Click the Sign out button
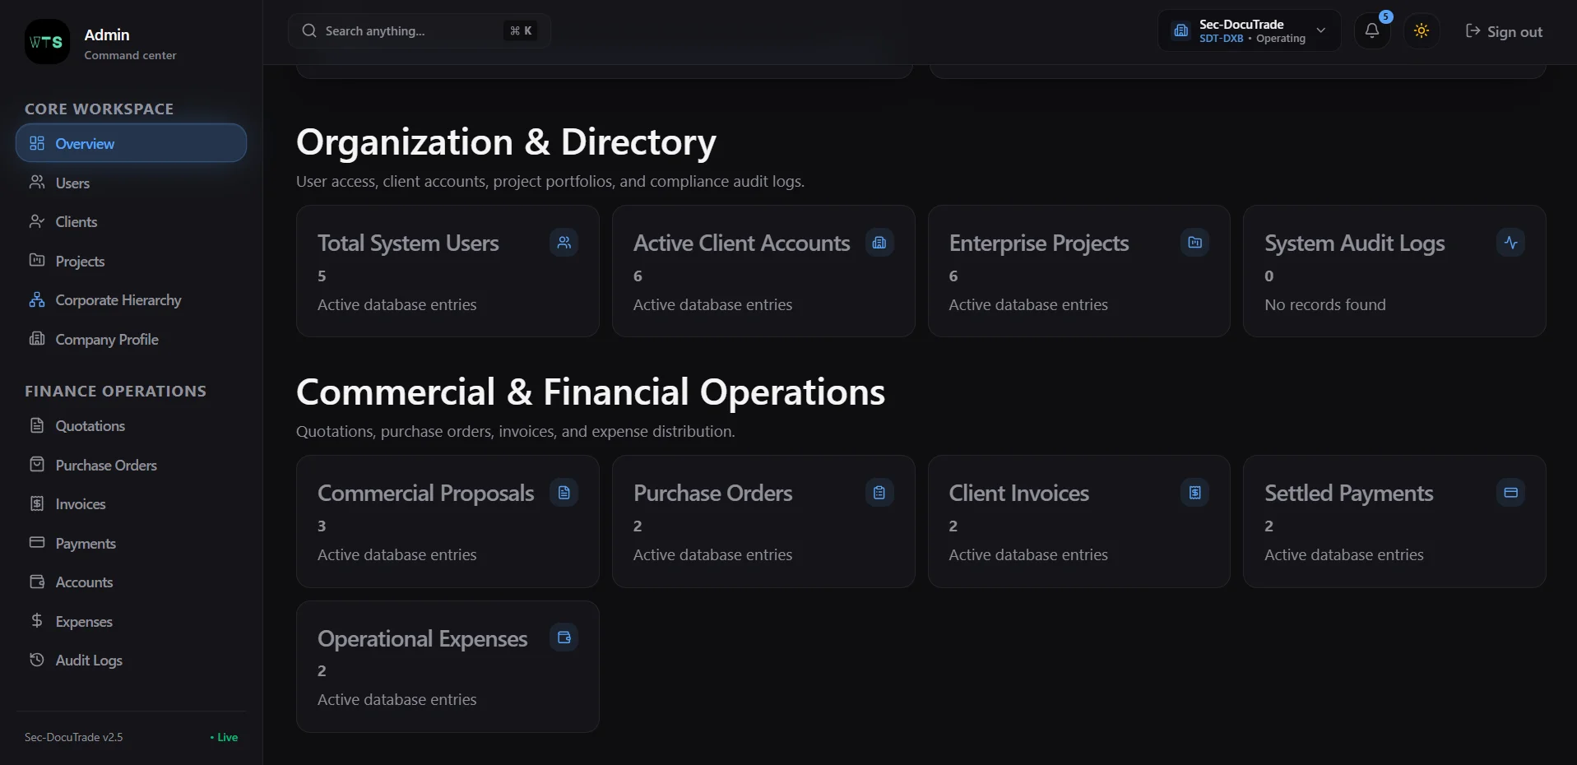 pyautogui.click(x=1504, y=31)
